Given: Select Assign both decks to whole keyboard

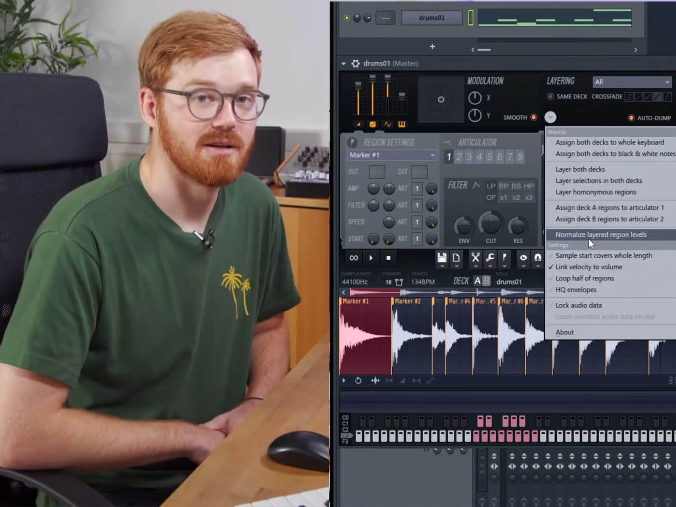Looking at the screenshot, I should pos(610,142).
